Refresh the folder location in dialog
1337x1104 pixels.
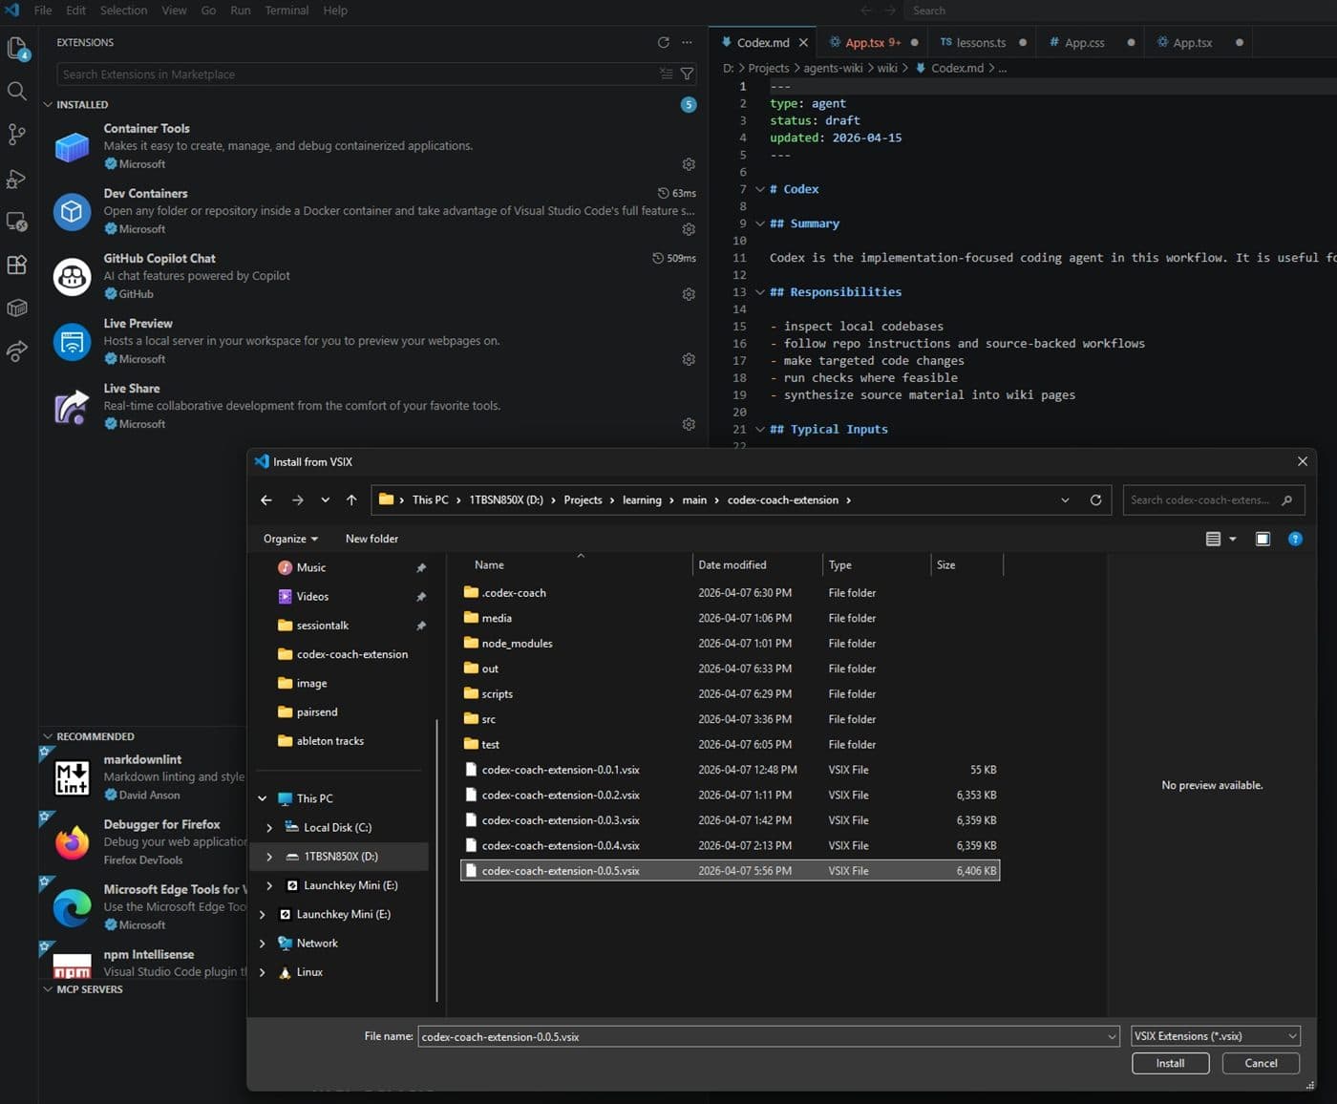tap(1095, 499)
